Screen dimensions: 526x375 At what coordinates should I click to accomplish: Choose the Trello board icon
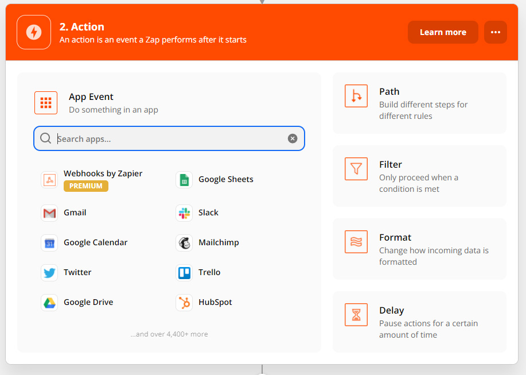point(184,273)
